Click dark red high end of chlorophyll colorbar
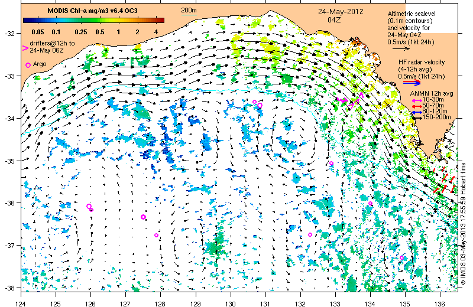The image size is (473, 307). [161, 21]
